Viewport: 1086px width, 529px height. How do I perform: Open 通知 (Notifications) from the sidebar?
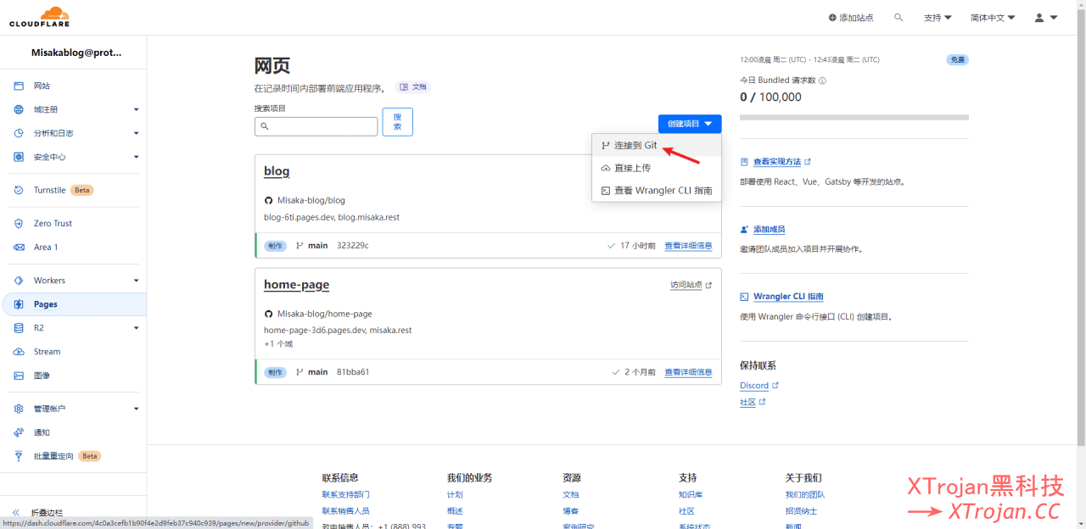(x=18, y=432)
